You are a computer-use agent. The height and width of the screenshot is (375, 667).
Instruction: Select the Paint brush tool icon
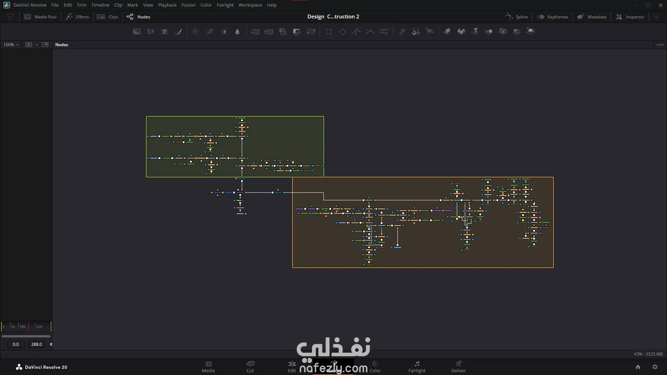click(x=178, y=32)
